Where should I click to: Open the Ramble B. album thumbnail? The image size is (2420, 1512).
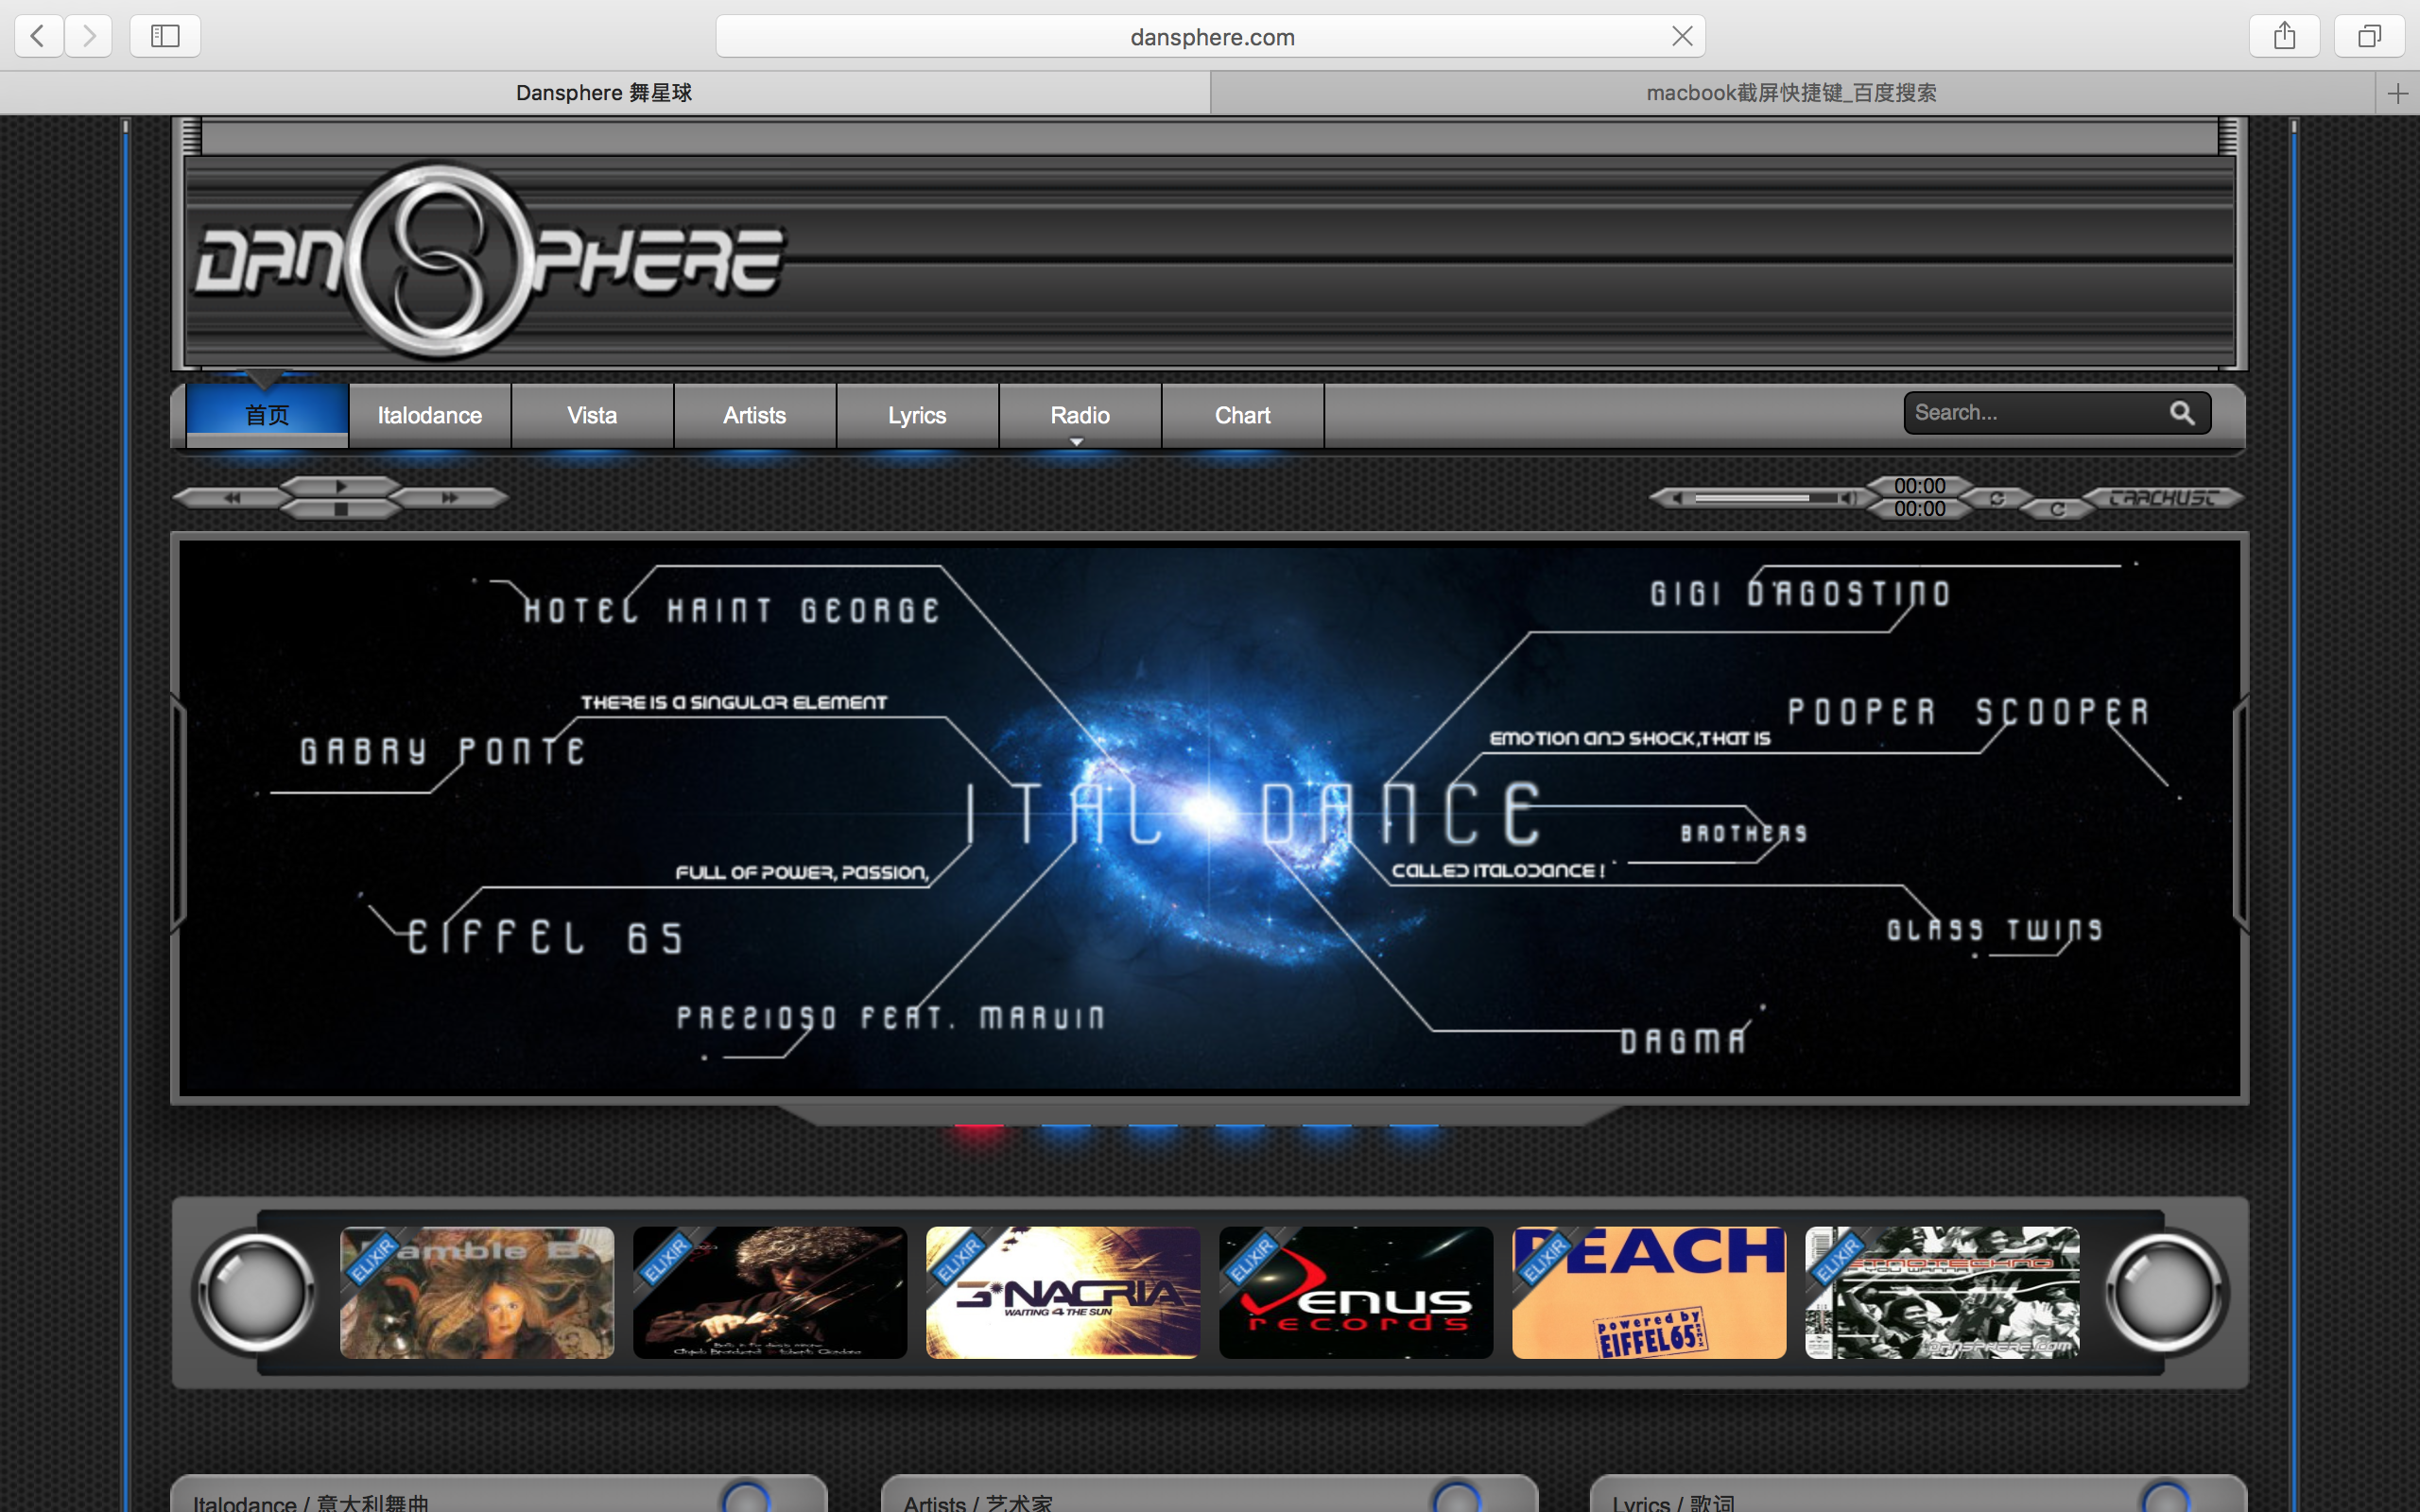477,1292
